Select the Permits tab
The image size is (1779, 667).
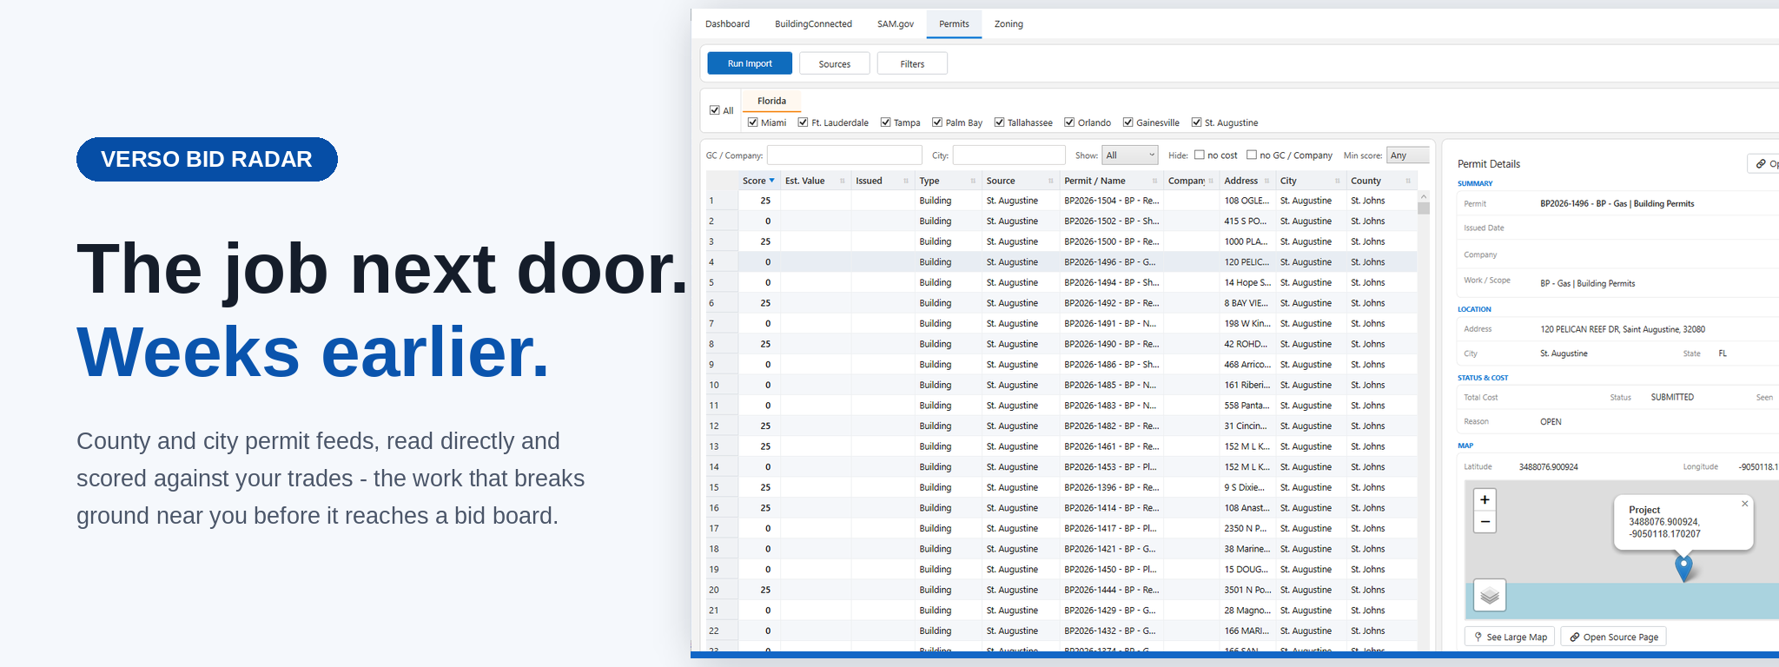coord(954,24)
